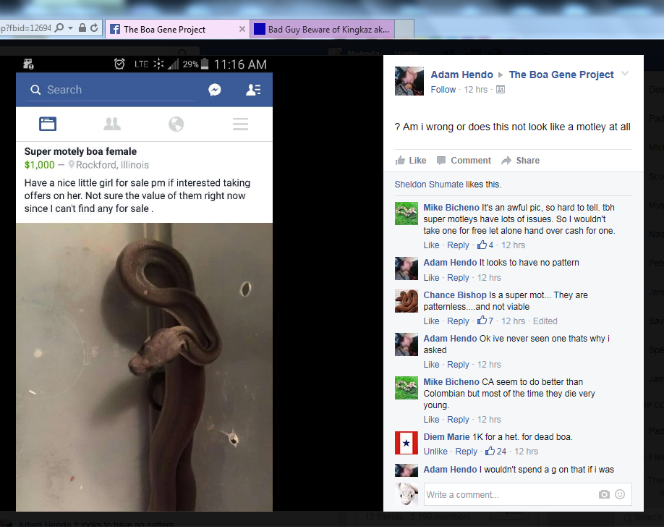The width and height of the screenshot is (664, 529).
Task: Open Chance Bishop's profile
Action: pos(455,295)
